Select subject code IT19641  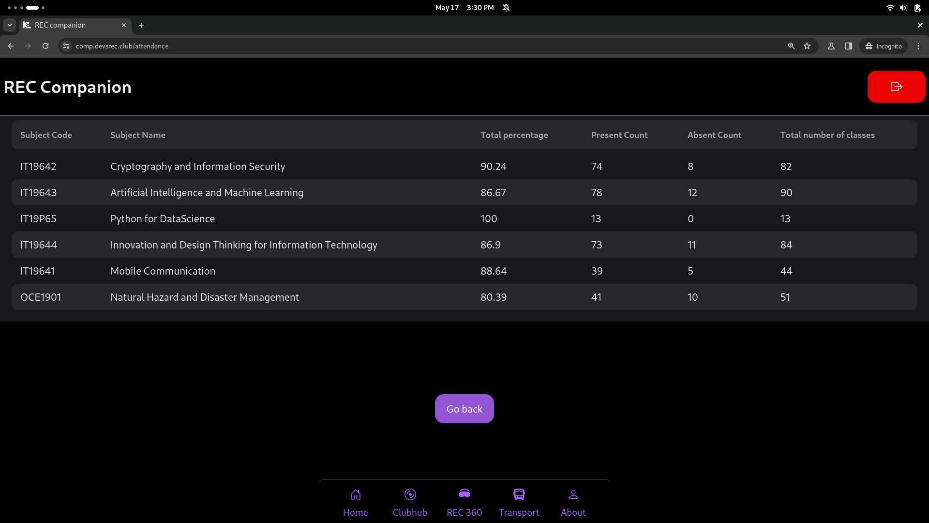point(38,271)
